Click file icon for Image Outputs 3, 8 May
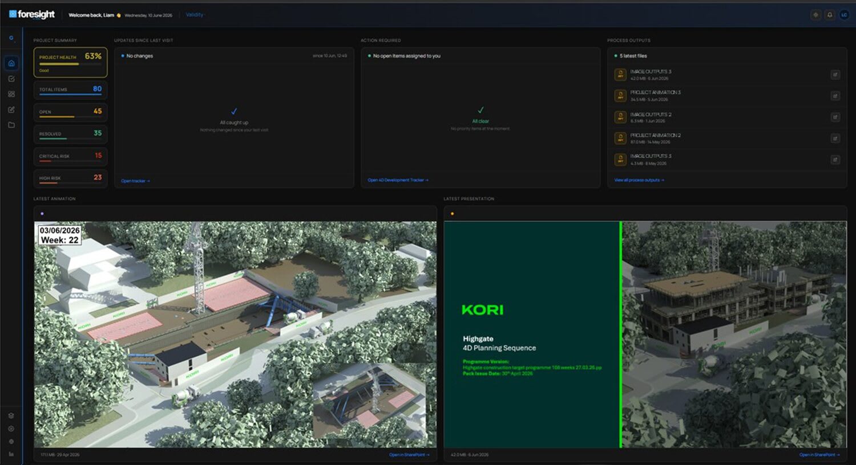This screenshot has height=465, width=856. coord(620,160)
